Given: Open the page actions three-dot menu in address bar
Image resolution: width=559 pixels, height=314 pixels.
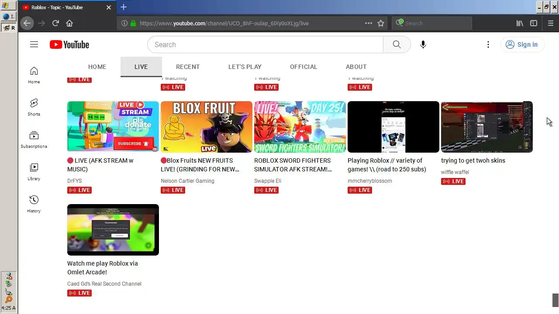Looking at the screenshot, I should pos(369,23).
